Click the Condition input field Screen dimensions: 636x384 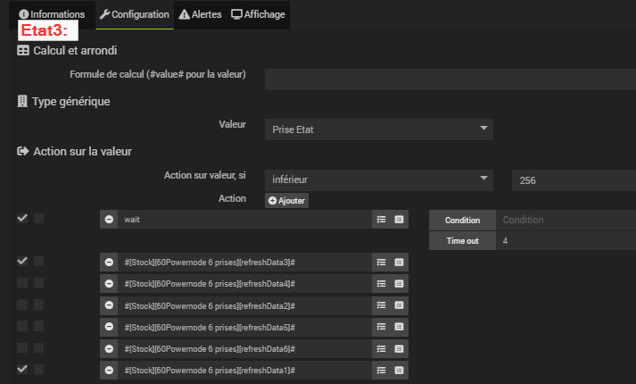(566, 220)
